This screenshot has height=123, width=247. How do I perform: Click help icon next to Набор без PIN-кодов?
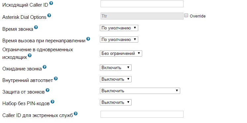[x=53, y=102]
